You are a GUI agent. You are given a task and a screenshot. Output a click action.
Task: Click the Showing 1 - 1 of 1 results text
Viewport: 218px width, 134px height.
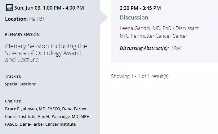(x=140, y=76)
